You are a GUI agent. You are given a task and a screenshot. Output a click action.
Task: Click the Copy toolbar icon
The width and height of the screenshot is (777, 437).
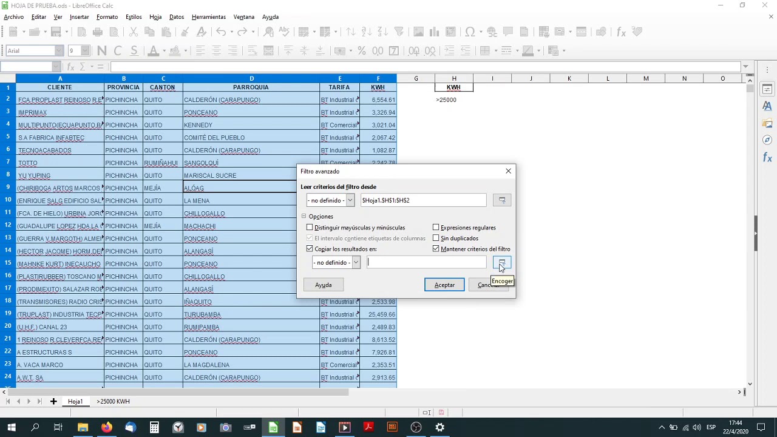tap(149, 32)
